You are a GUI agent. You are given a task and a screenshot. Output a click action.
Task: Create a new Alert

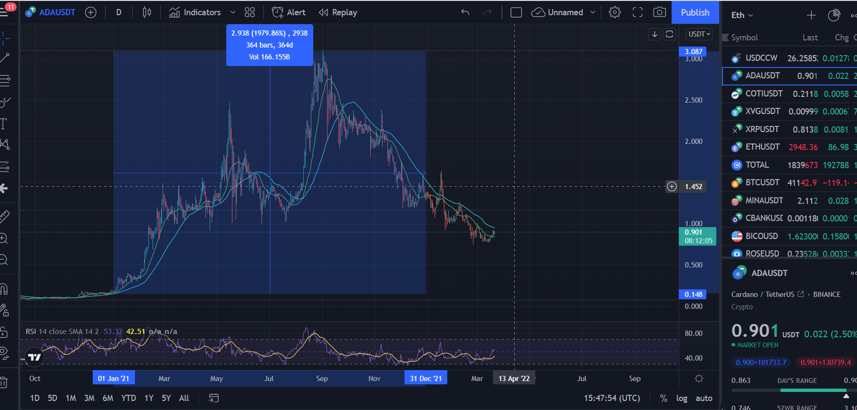pos(289,12)
